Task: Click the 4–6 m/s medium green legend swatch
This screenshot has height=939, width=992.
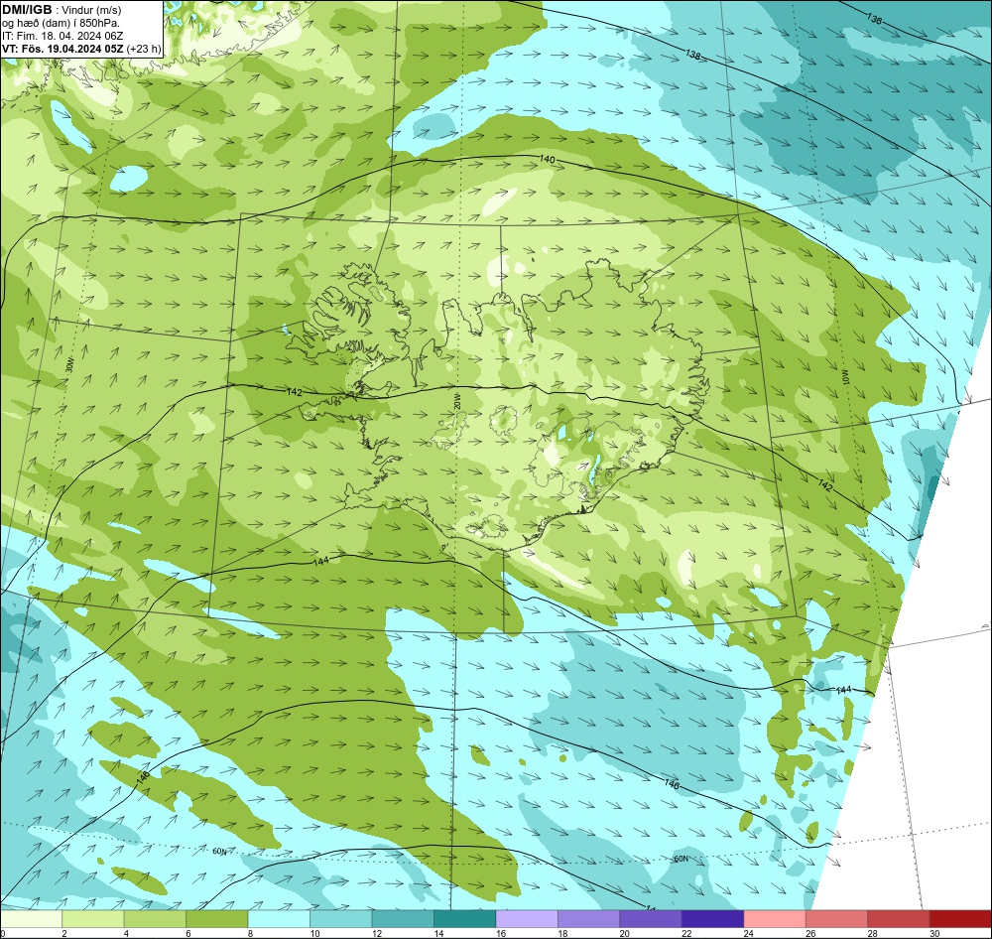Action: (155, 919)
